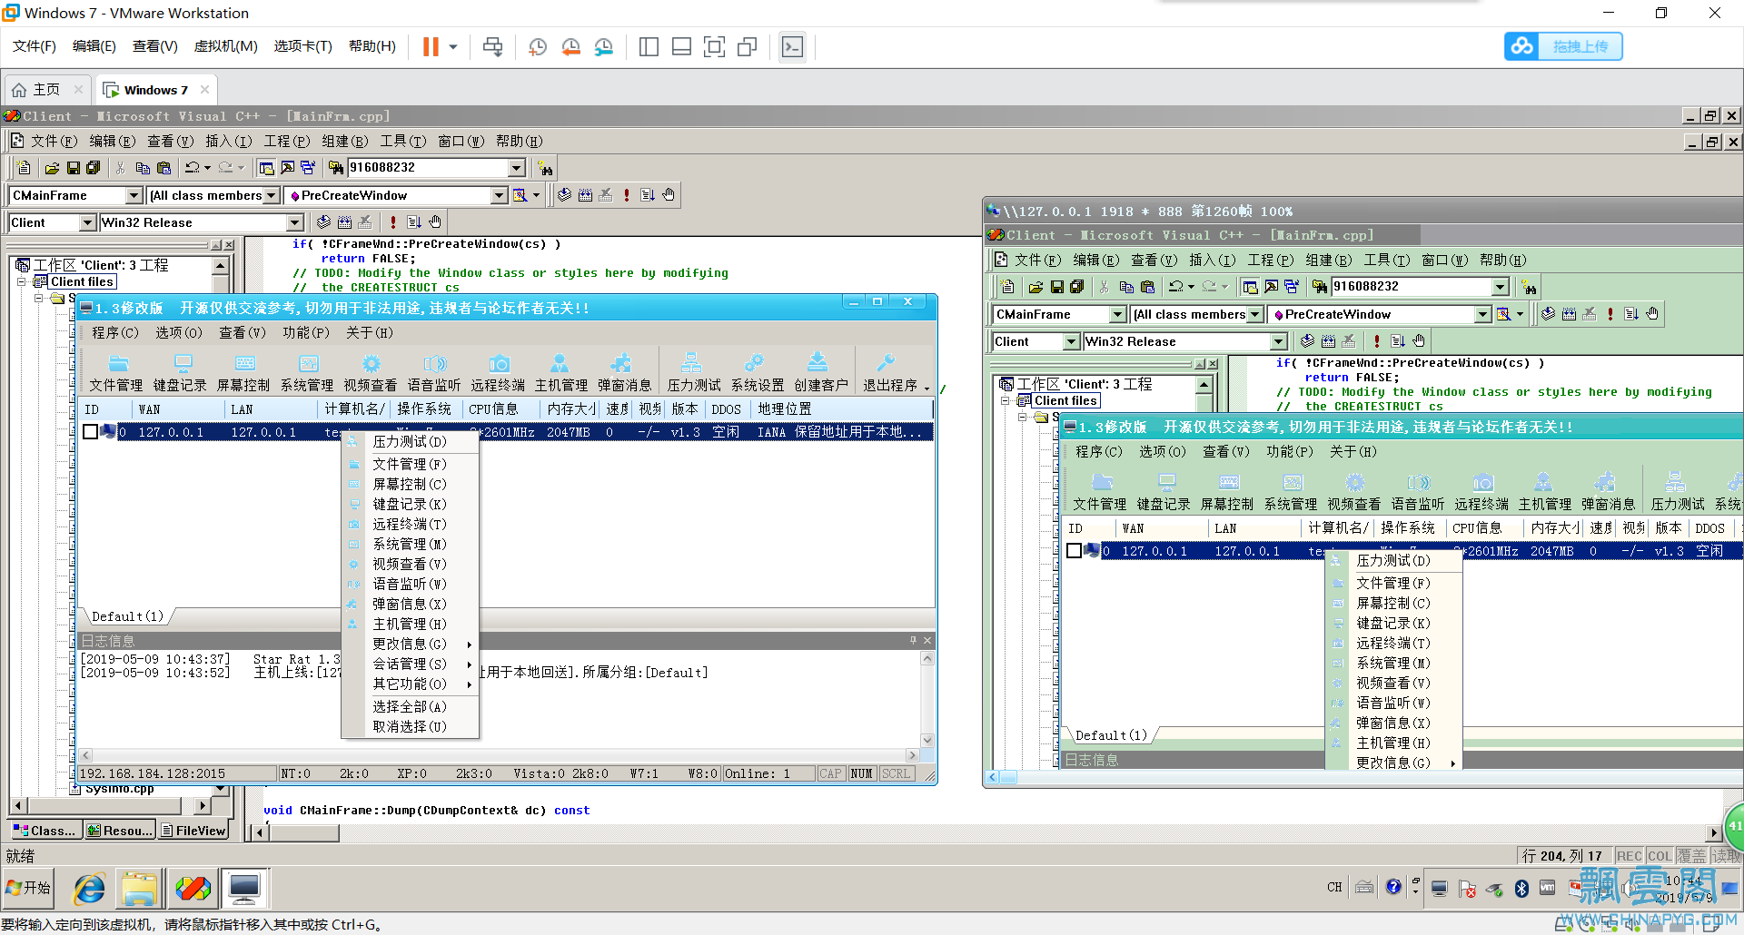This screenshot has height=935, width=1744.
Task: Switch to ClassView tab in workspace pane
Action: (x=45, y=830)
